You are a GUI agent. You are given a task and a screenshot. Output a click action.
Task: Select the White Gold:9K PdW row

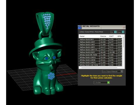100,55
